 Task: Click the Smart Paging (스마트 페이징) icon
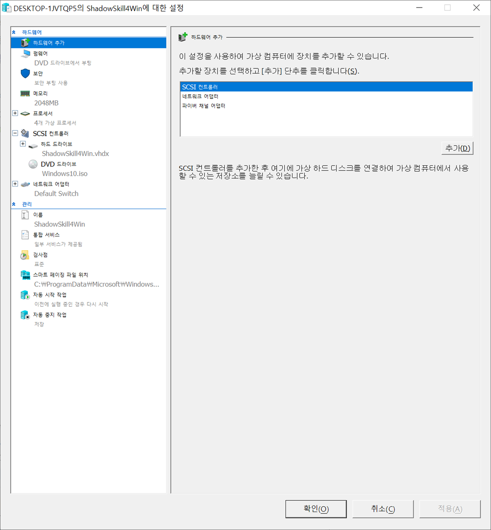point(25,275)
